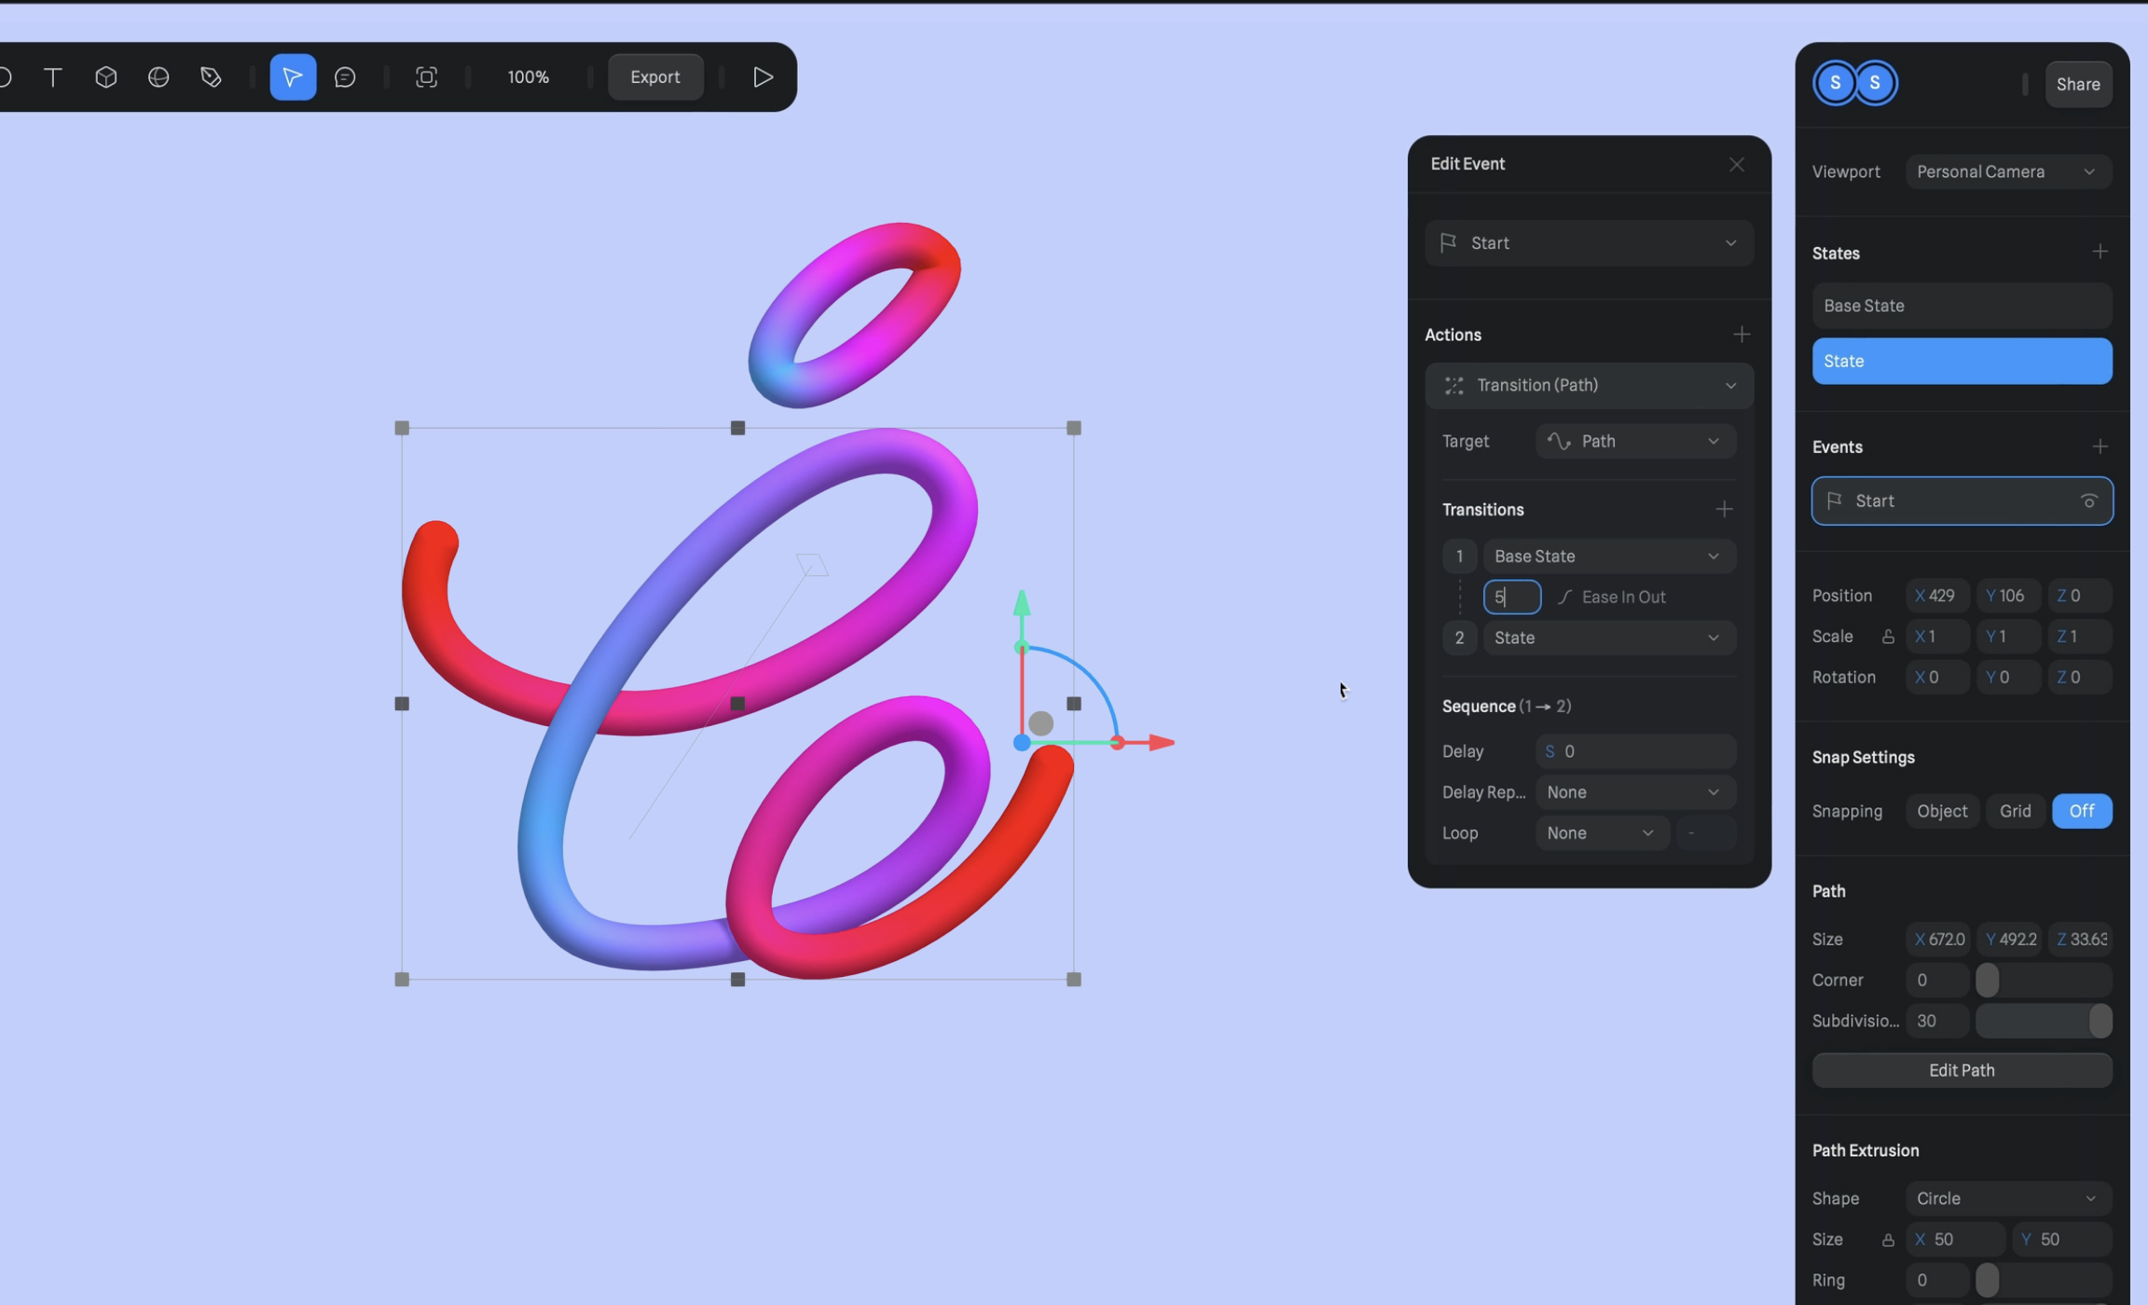This screenshot has height=1305, width=2148.
Task: Click the Edit Path button
Action: pos(1961,1070)
